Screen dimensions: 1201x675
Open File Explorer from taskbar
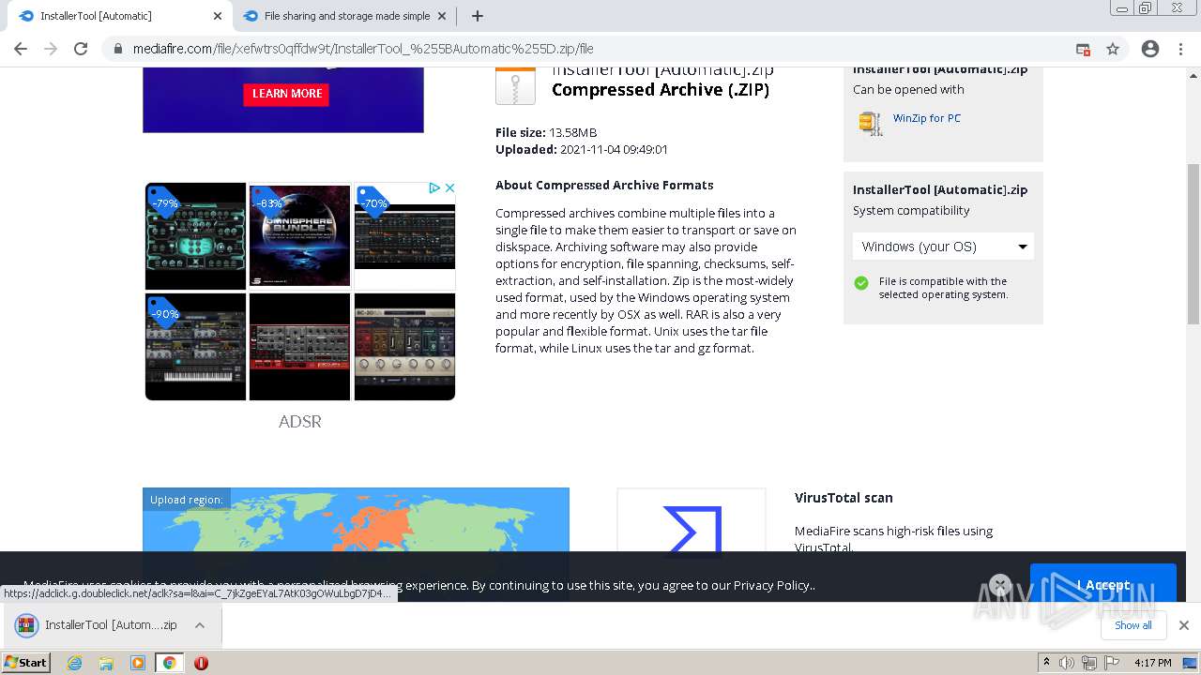pyautogui.click(x=106, y=663)
